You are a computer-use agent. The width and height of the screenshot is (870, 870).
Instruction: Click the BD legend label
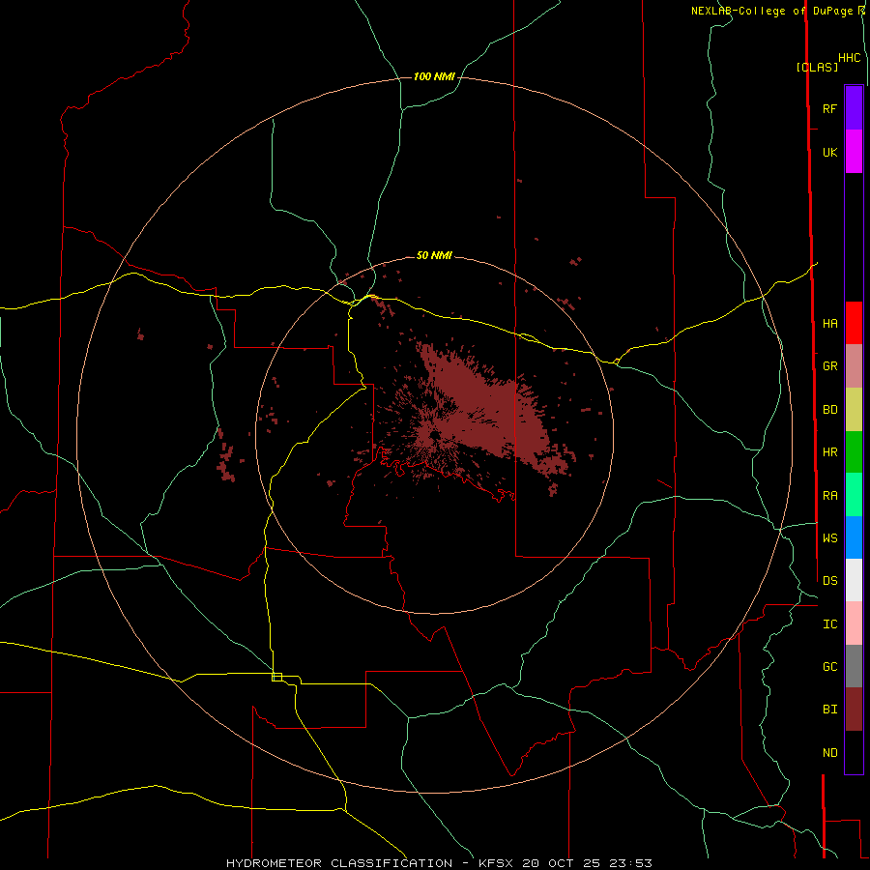829,410
